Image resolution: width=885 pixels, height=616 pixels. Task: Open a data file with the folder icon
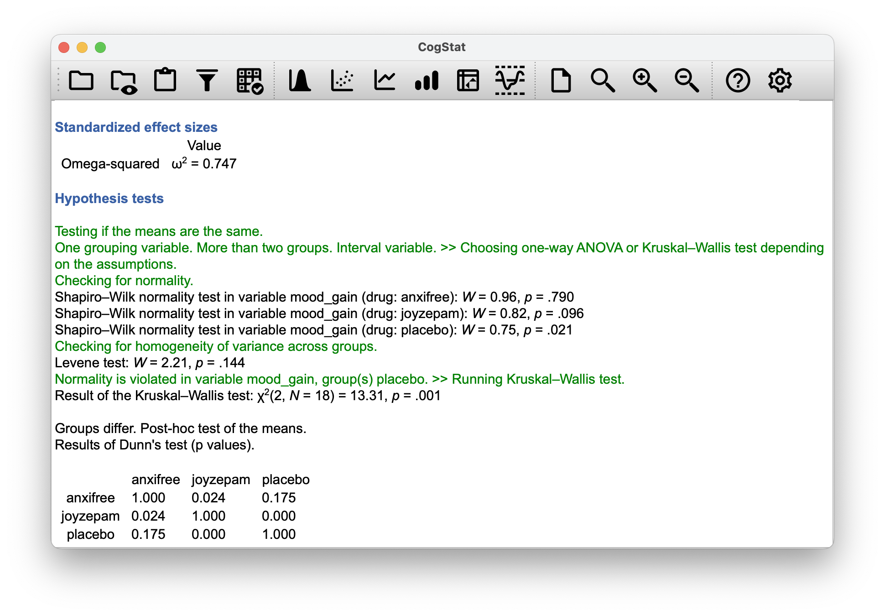82,81
